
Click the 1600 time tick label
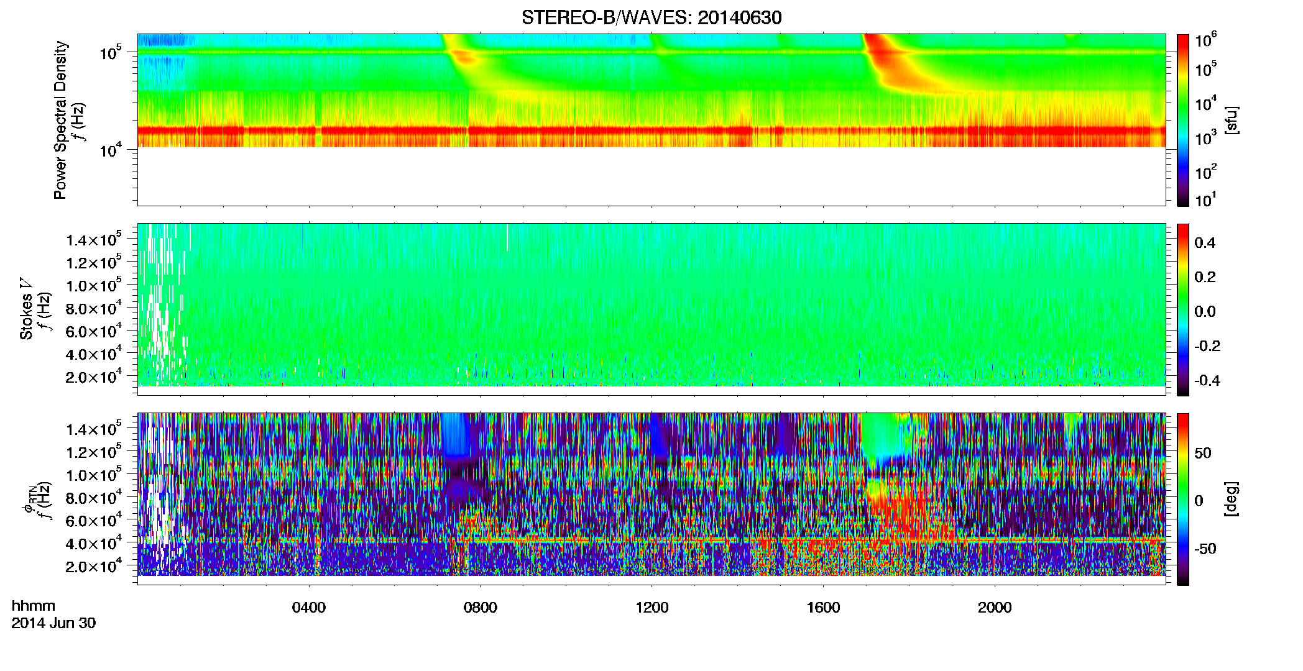tap(823, 607)
